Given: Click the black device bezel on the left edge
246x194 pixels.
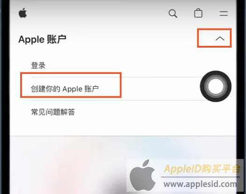Looking at the screenshot, I should tap(5, 97).
